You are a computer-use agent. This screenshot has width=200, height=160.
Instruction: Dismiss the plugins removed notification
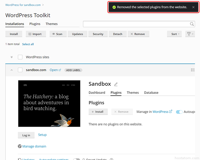[x=193, y=7]
